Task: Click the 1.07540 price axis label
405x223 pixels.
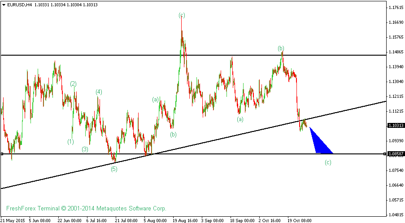Action: pyautogui.click(x=396, y=171)
